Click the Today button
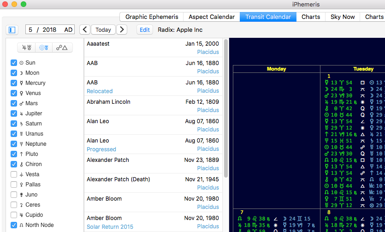Image resolution: width=385 pixels, height=232 pixels. coord(103,30)
